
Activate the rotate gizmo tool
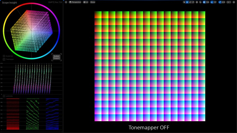click(190, 2)
